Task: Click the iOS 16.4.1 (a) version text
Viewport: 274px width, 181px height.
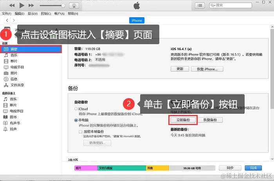Action: point(181,49)
